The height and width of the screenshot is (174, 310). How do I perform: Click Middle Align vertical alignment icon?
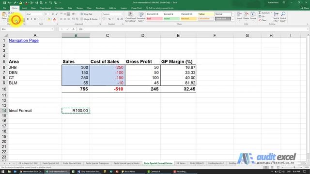(x=65, y=14)
